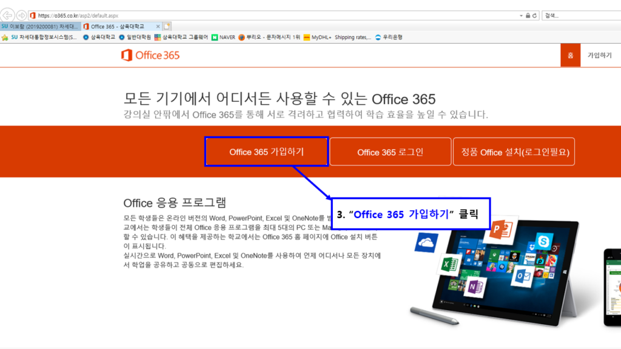
Task: Open the Shipping rates bookmark
Action: click(x=353, y=37)
